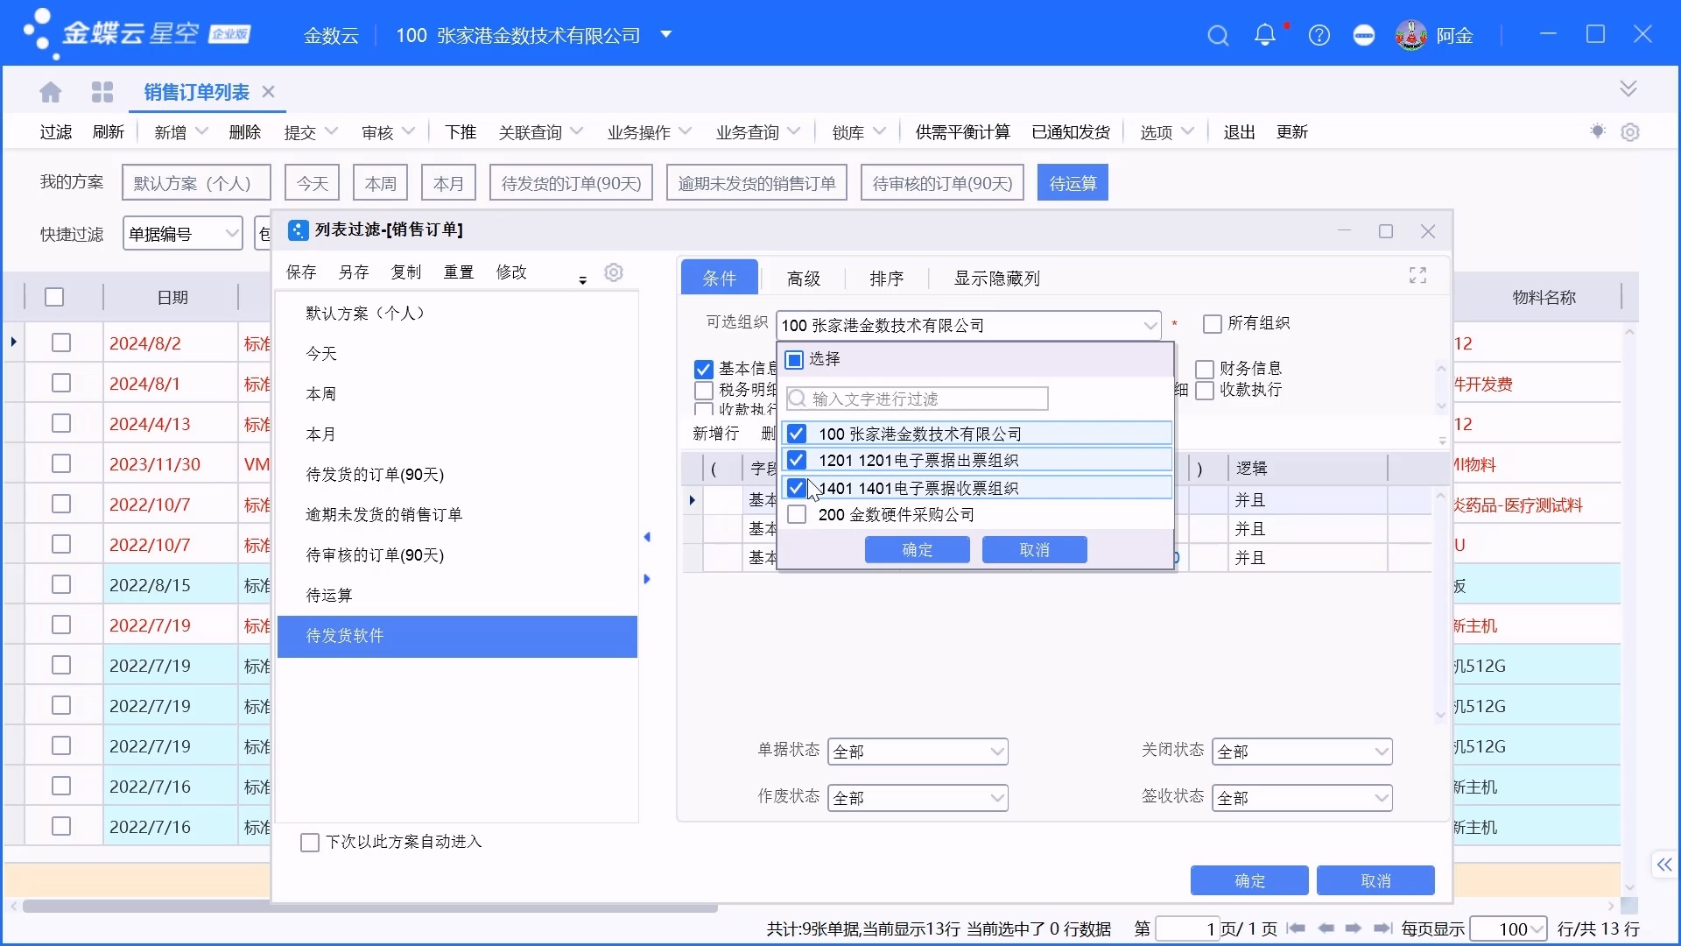The width and height of the screenshot is (1681, 946).
Task: Switch to the 高级 tab
Action: point(804,279)
